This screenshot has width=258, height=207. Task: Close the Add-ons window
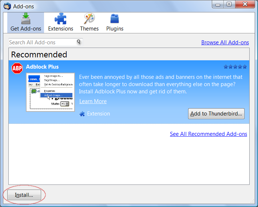245,4
